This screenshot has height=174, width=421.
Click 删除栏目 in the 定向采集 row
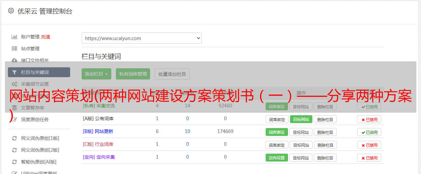[x=325, y=158]
